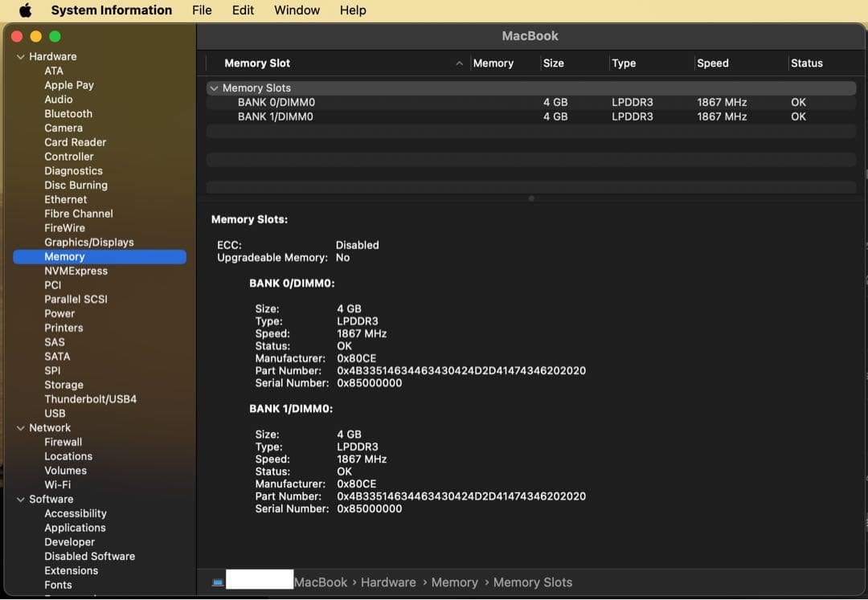Select Thunderbolt/USB4 in the sidebar
Viewport: 868px width, 600px height.
click(x=90, y=399)
